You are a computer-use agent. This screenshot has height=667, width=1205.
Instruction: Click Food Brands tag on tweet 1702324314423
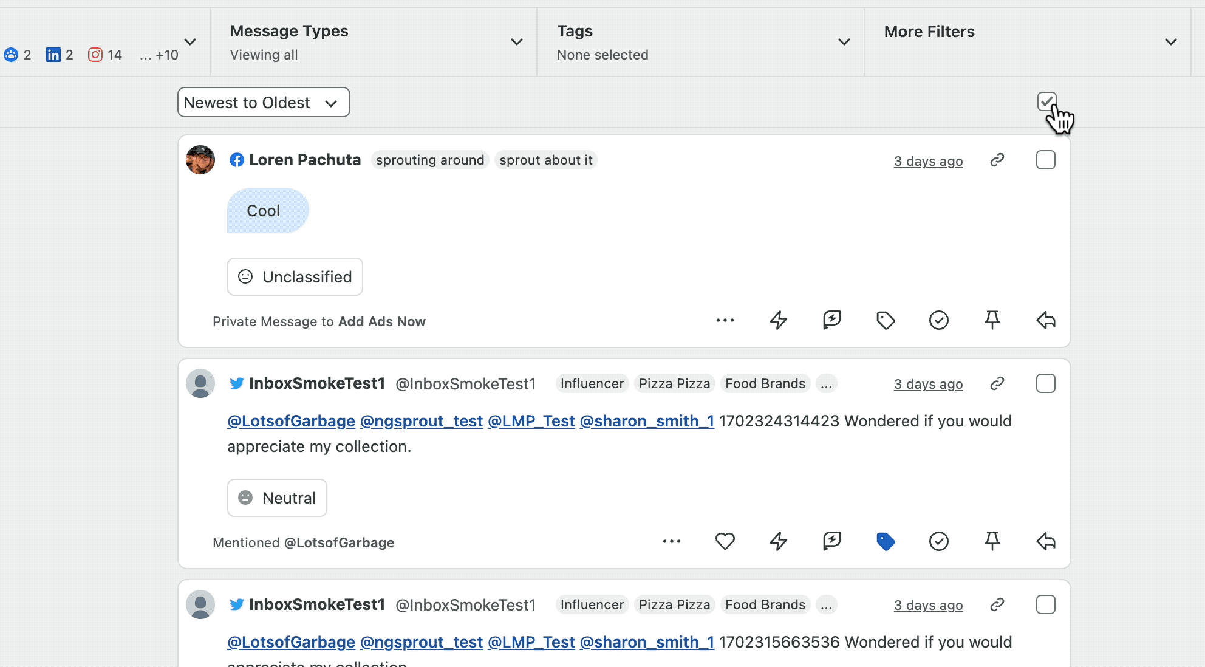click(x=765, y=383)
